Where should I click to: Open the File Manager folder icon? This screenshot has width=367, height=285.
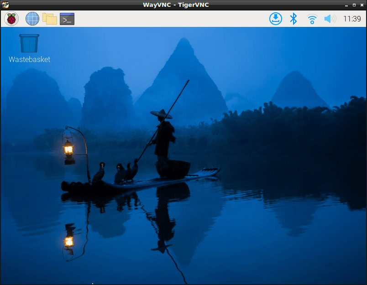(x=50, y=19)
